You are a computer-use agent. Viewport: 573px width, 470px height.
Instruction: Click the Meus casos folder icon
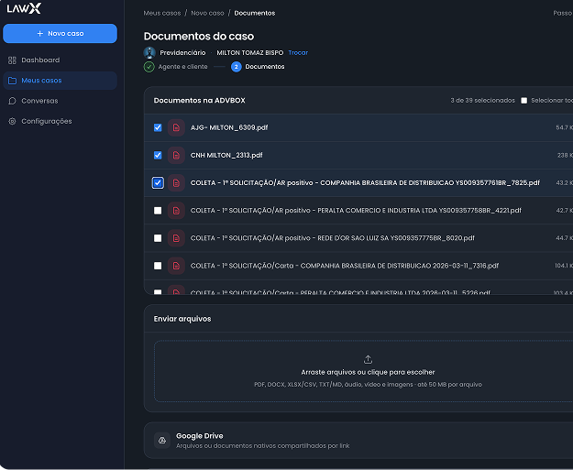point(12,81)
